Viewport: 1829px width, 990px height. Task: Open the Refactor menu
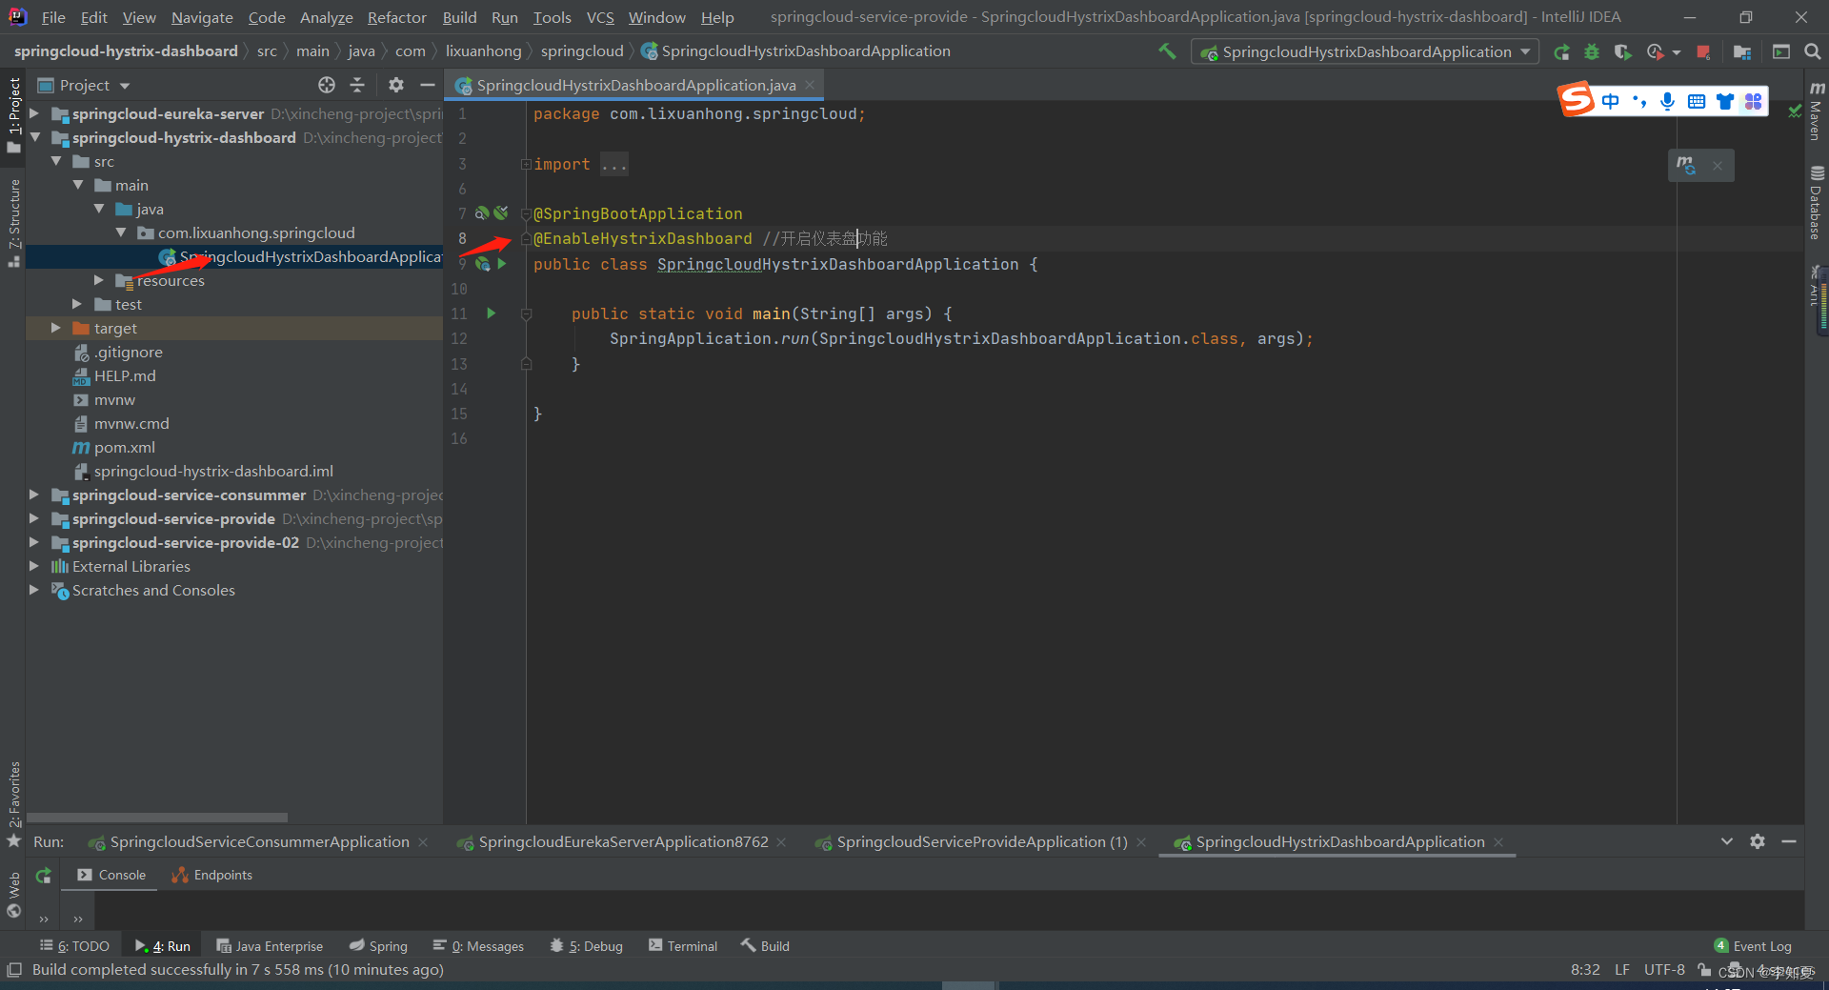(x=396, y=17)
